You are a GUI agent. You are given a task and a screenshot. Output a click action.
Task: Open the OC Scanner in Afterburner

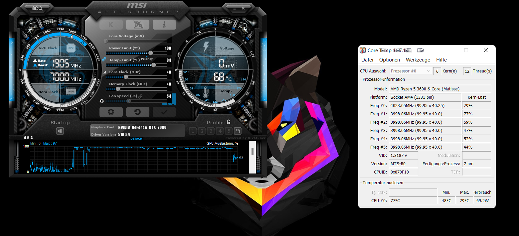[x=38, y=8]
